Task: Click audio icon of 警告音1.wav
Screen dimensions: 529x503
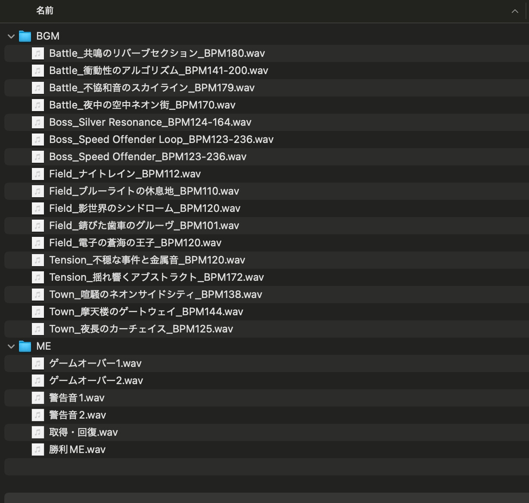Action: click(38, 398)
